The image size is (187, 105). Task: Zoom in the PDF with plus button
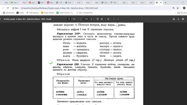91,19
